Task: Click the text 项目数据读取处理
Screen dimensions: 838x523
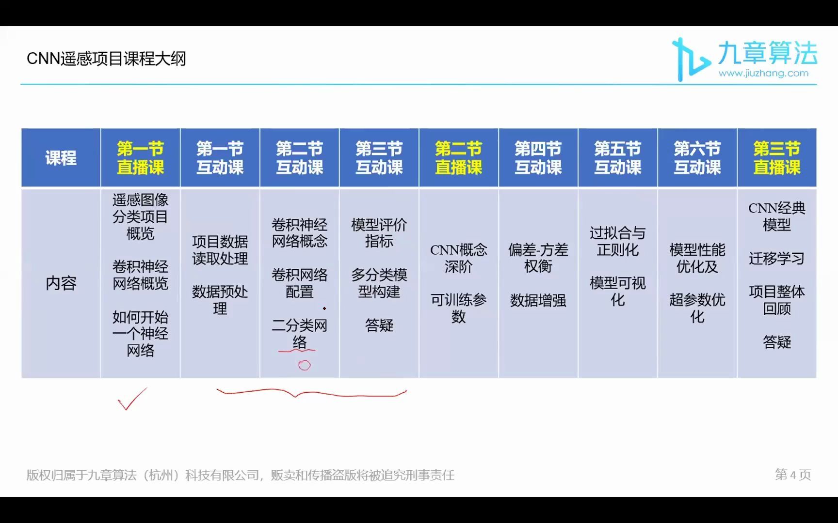Action: click(220, 250)
